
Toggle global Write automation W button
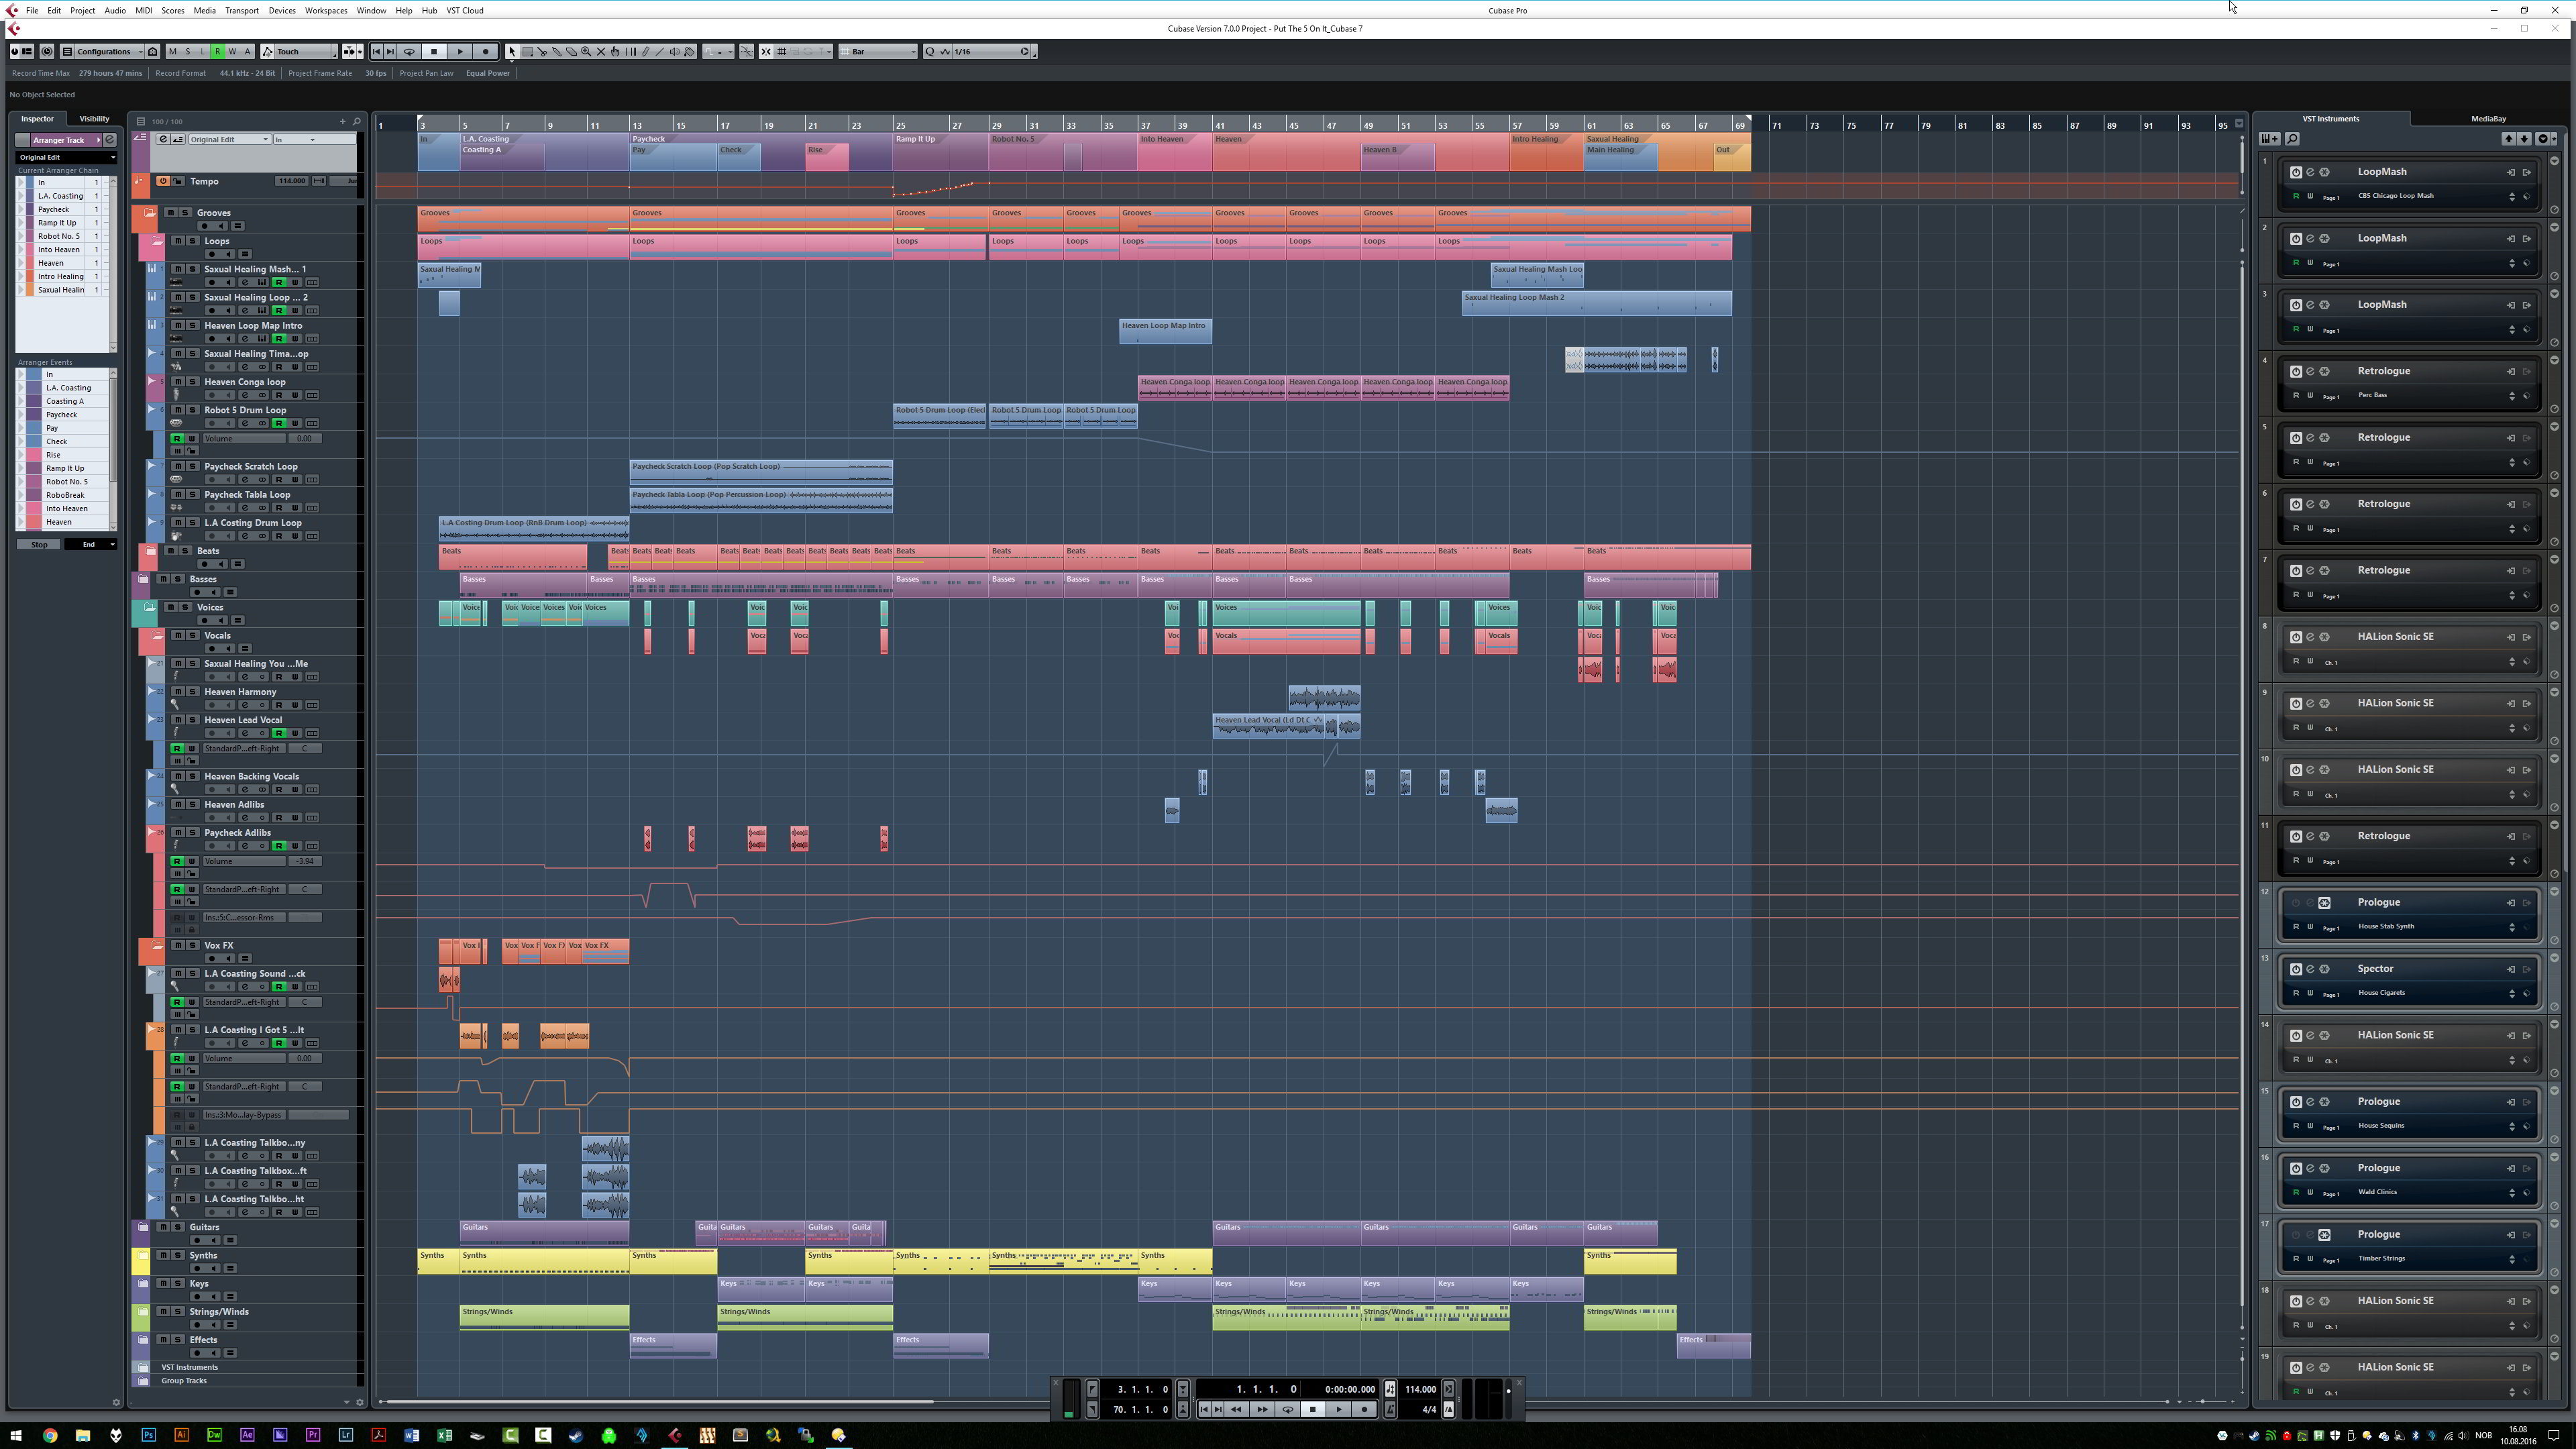(232, 52)
